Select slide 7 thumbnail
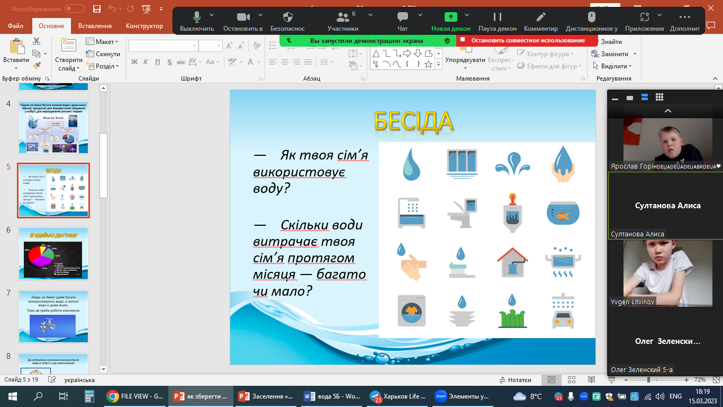 pyautogui.click(x=53, y=316)
